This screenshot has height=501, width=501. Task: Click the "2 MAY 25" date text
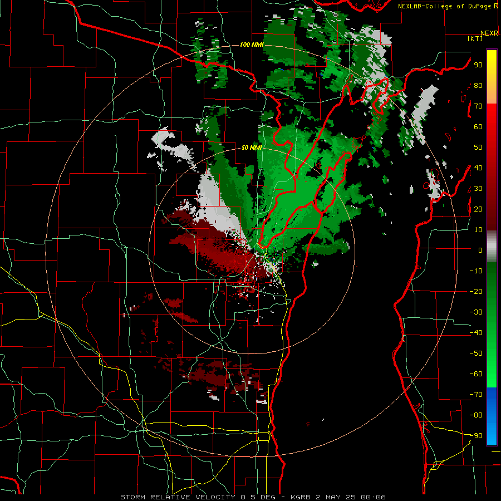pyautogui.click(x=336, y=497)
